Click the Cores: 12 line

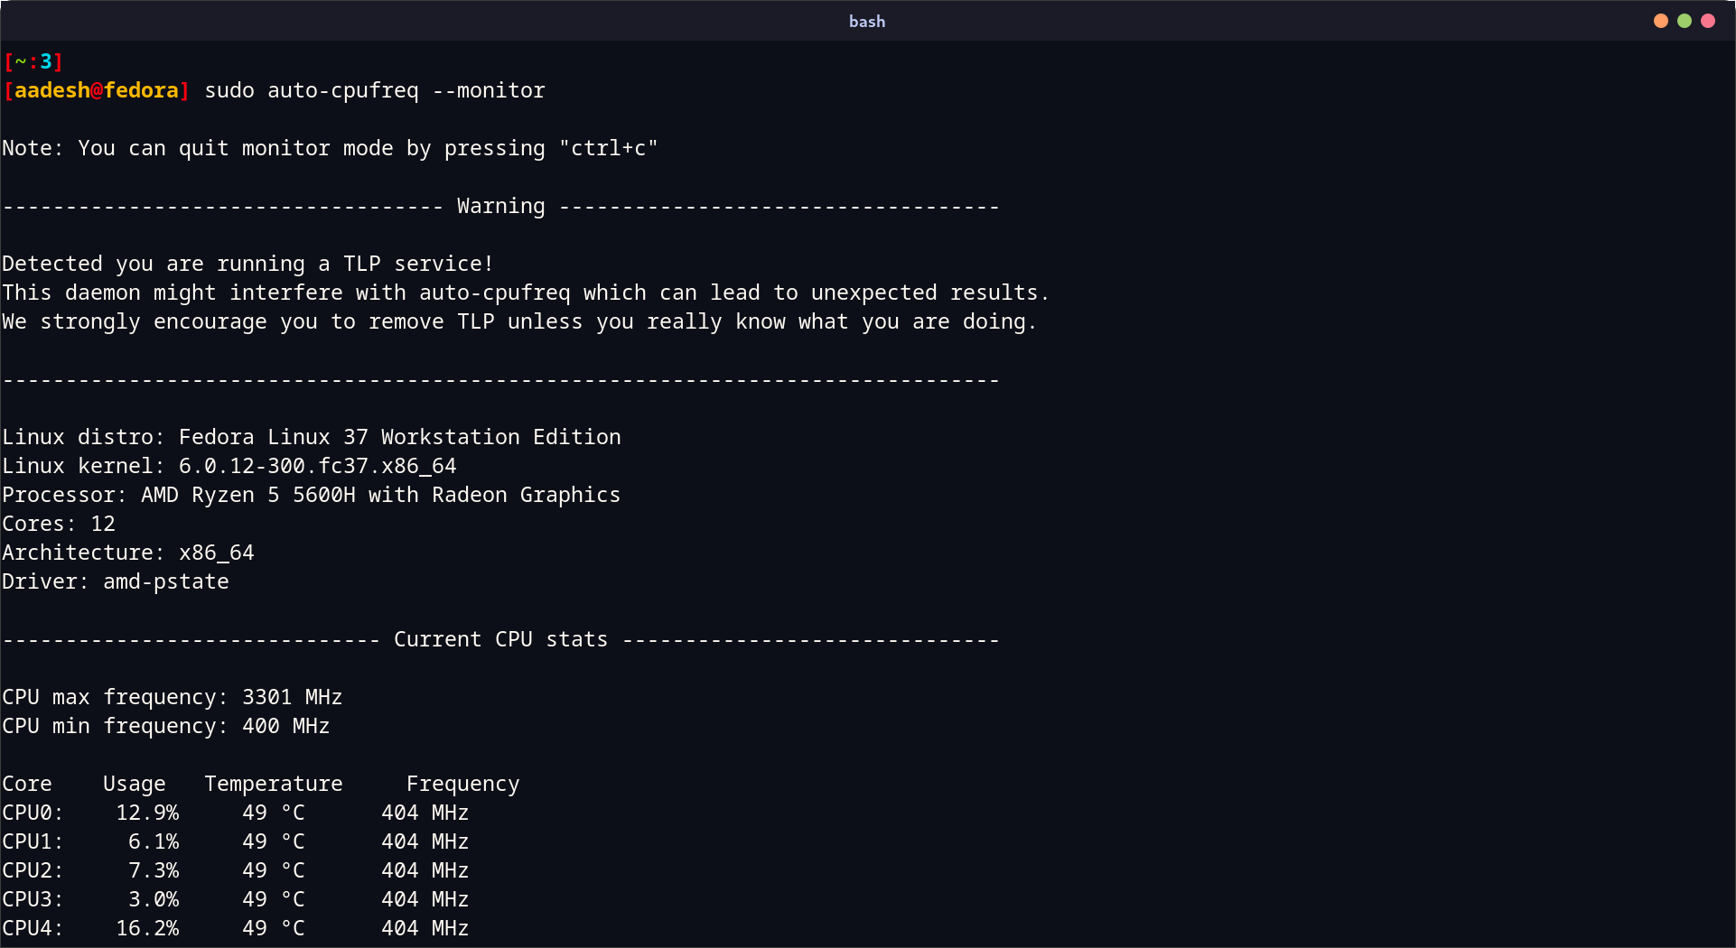(58, 524)
